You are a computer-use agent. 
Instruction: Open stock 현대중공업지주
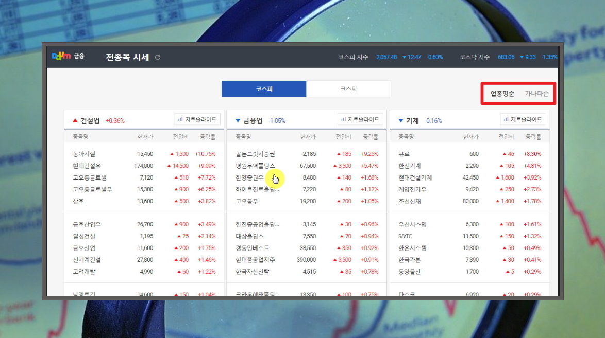pyautogui.click(x=255, y=260)
